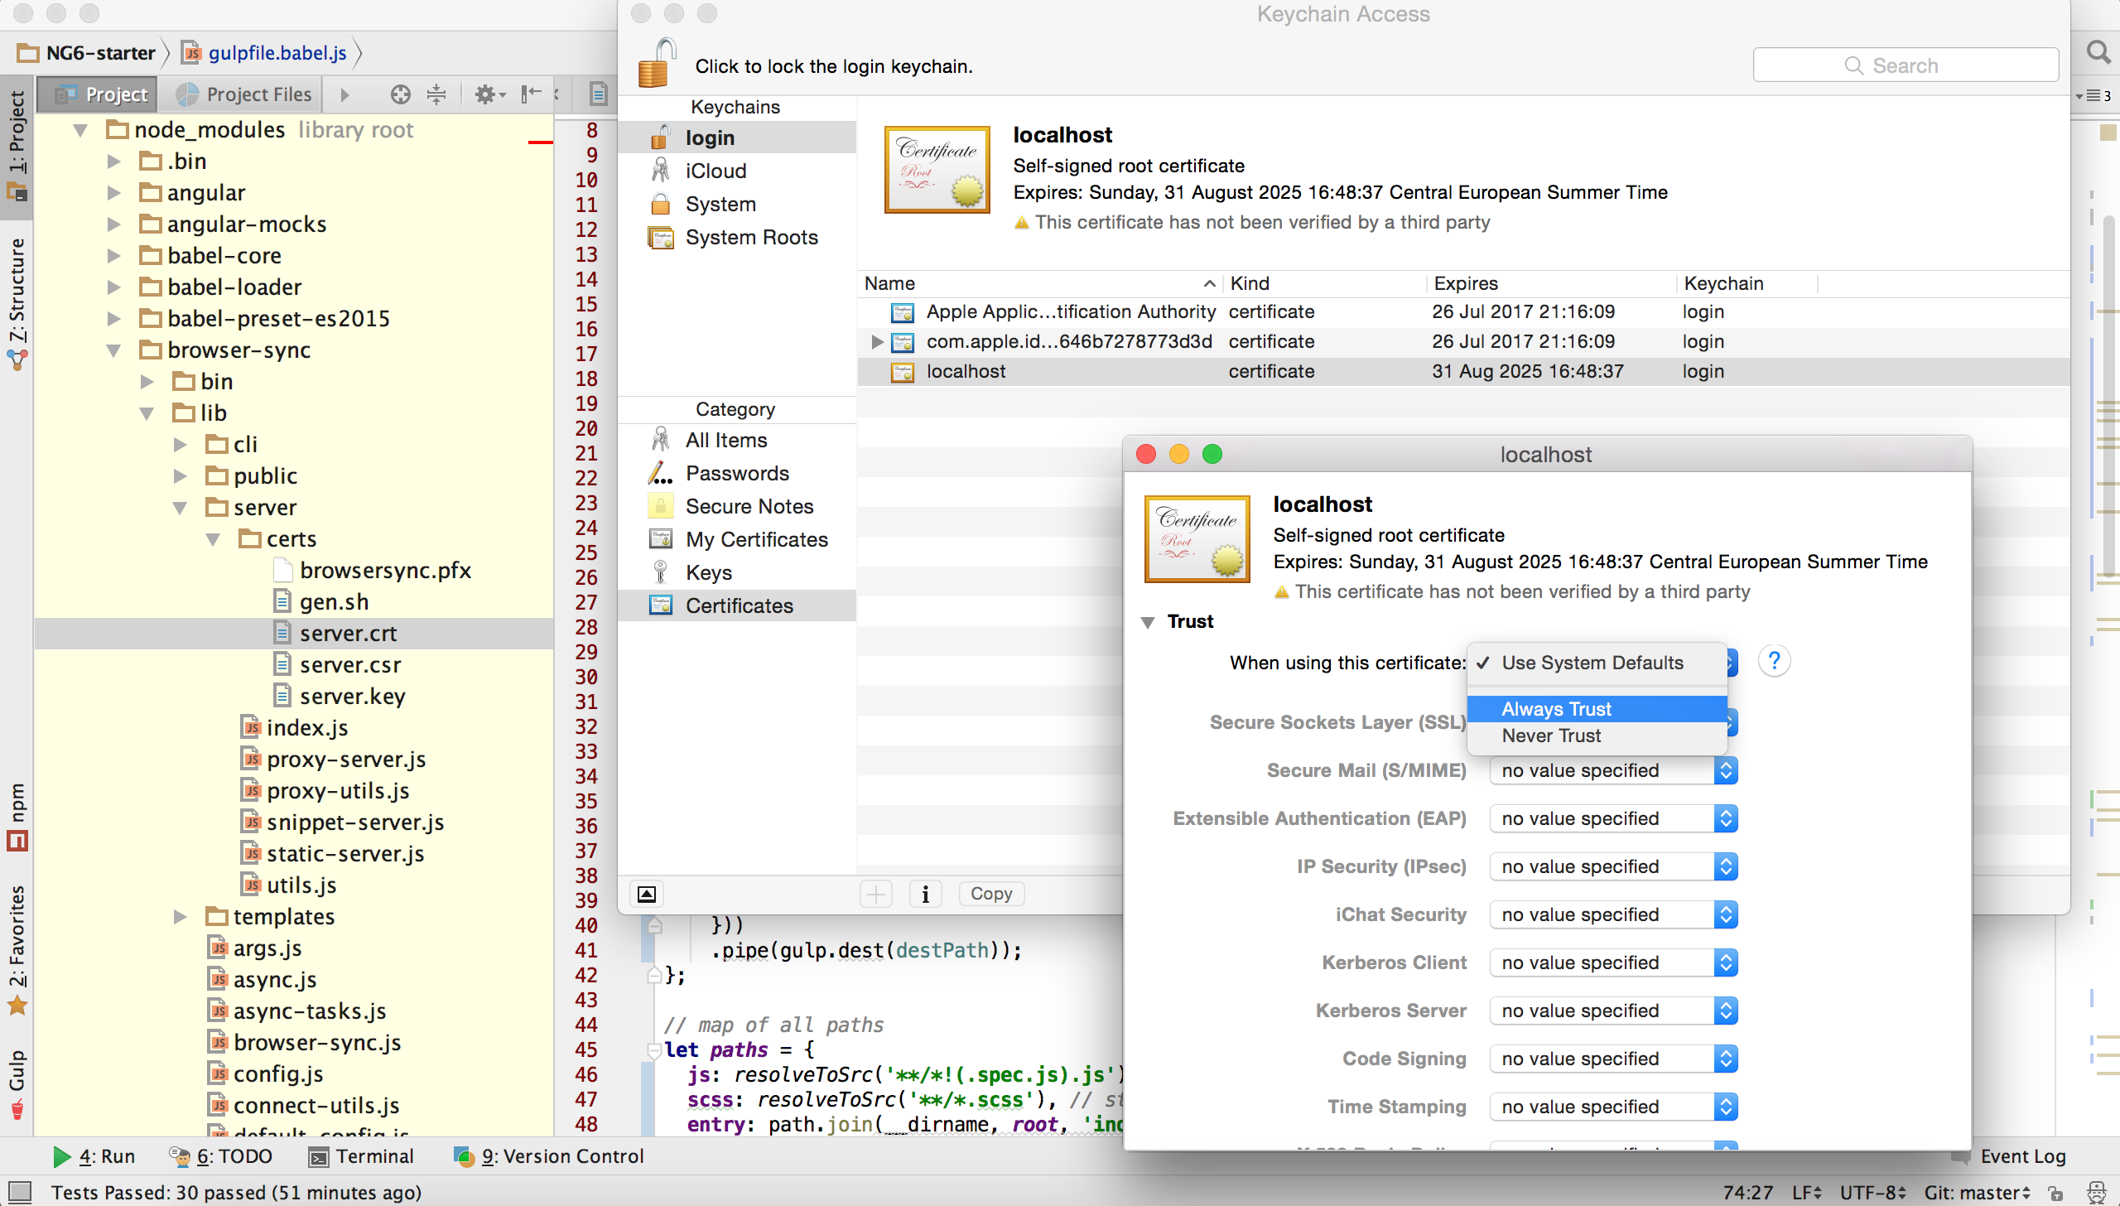Click the help question mark button

click(1774, 661)
